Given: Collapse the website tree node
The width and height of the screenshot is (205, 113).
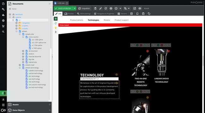Looking at the screenshot, I should pos(10,17).
